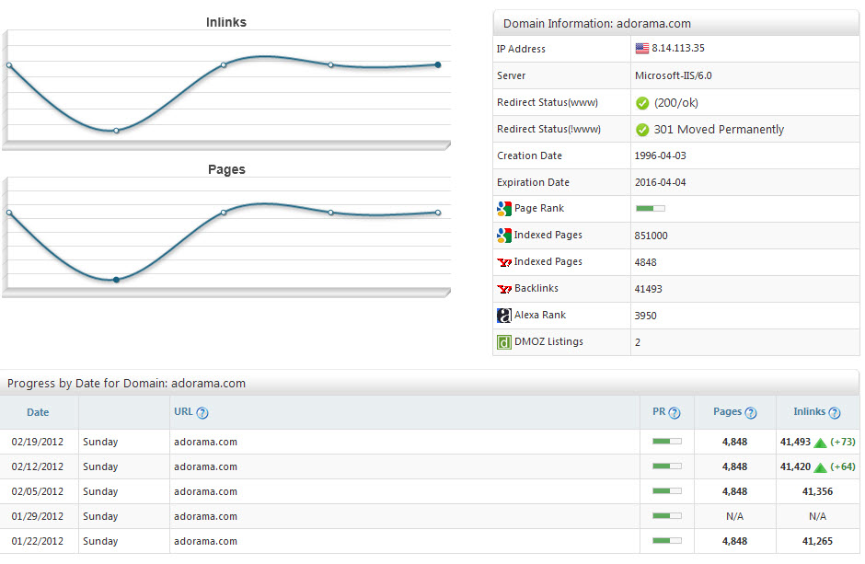The width and height of the screenshot is (865, 564).
Task: Click the Page Rank bar in Domain Information
Action: coord(650,209)
